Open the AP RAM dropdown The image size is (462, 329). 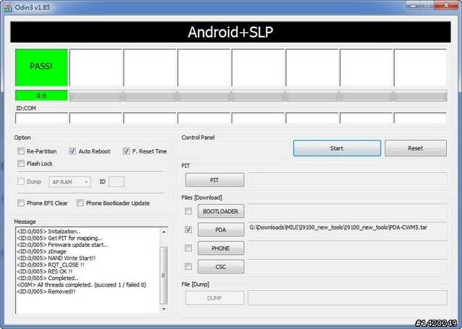(x=70, y=182)
